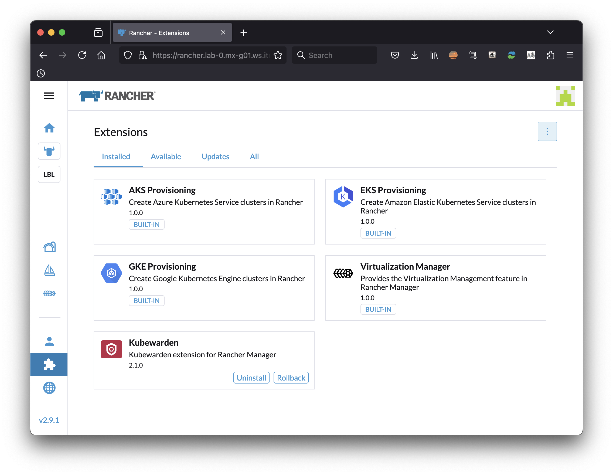Open the Library bookshelf icon
The image size is (613, 475).
pos(434,55)
